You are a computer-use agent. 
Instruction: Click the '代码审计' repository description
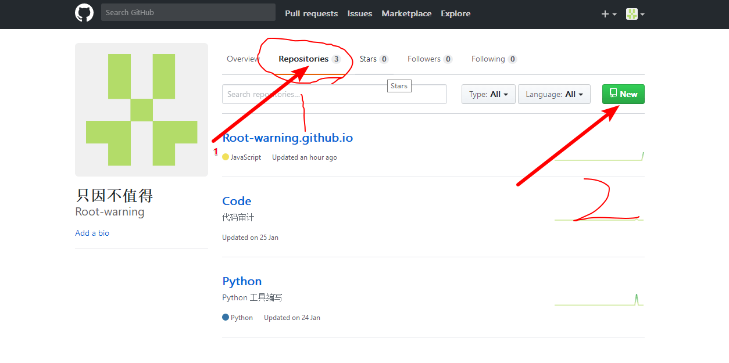tap(238, 218)
